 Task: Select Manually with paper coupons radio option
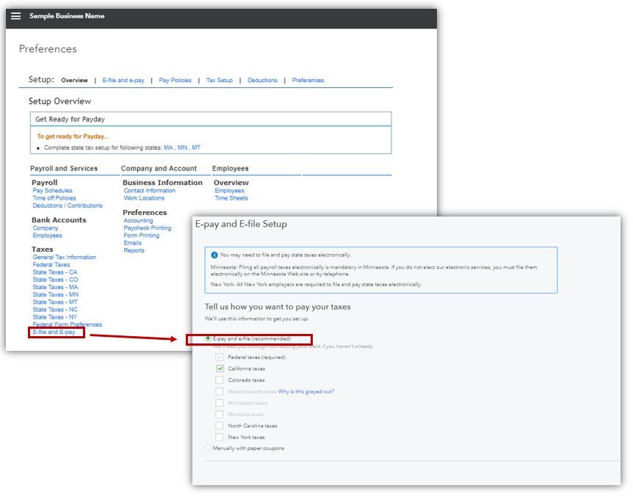point(208,448)
